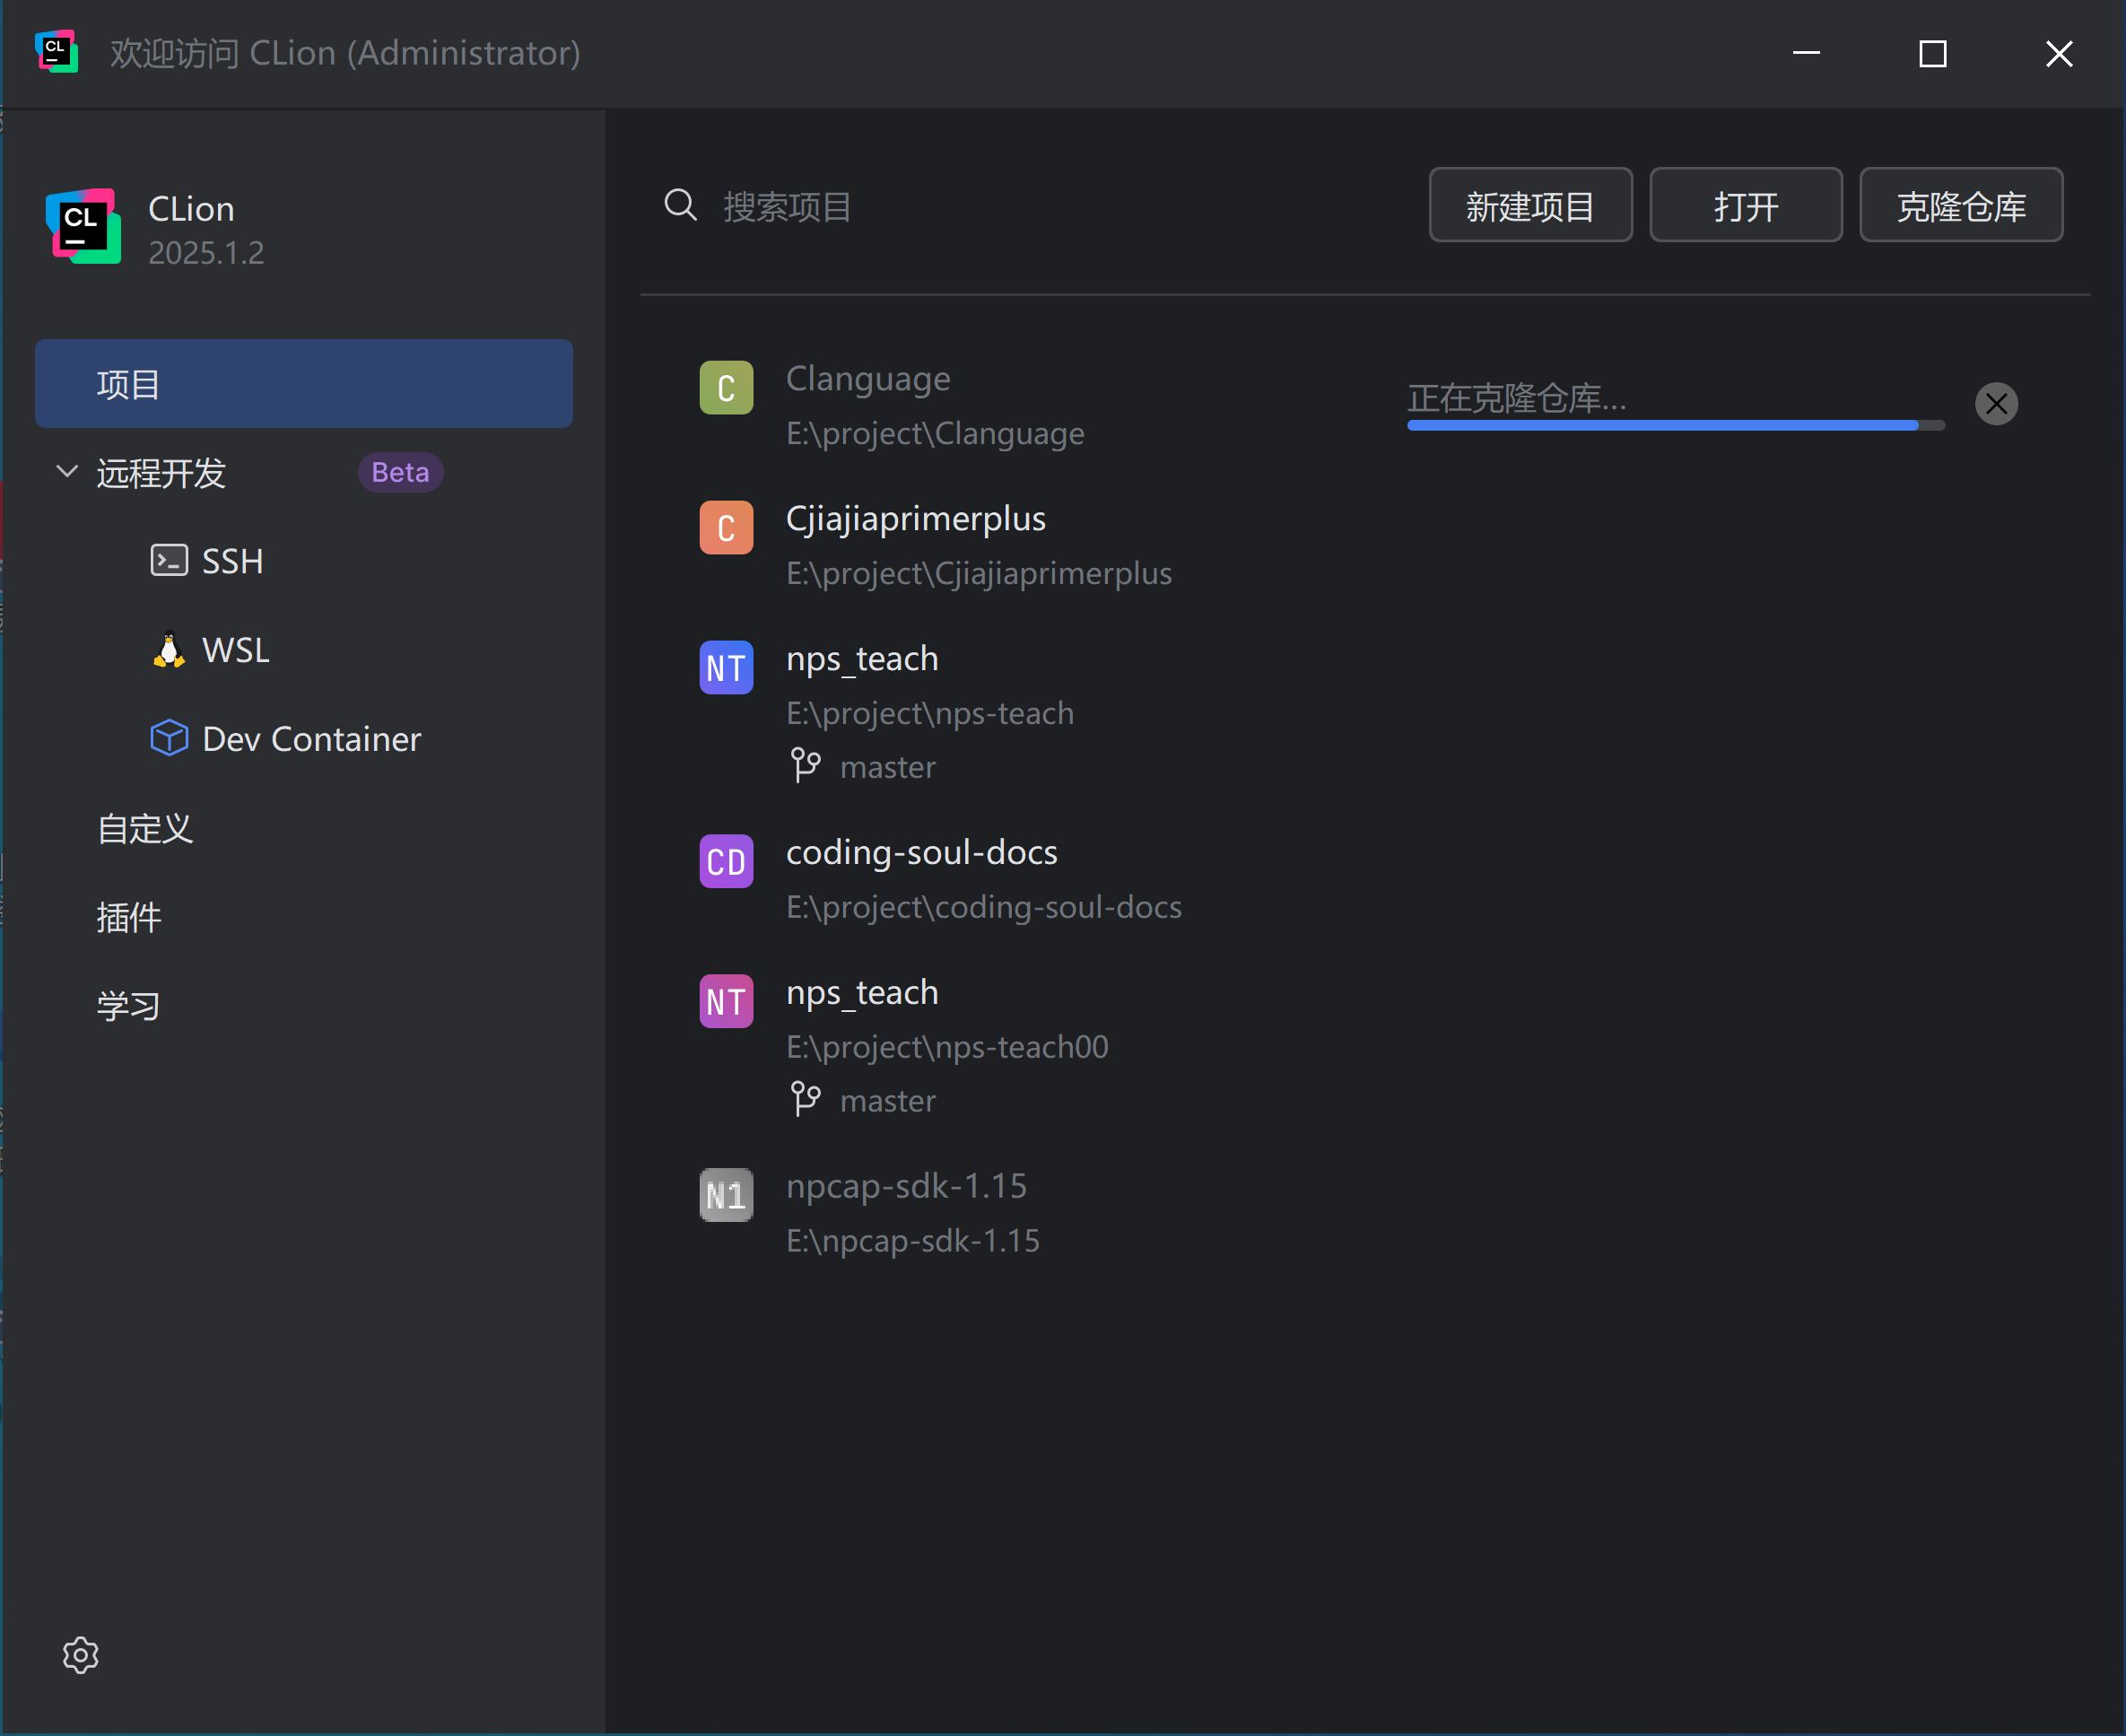Select the 自定义 sidebar section
Image resolution: width=2126 pixels, height=1736 pixels.
[144, 829]
